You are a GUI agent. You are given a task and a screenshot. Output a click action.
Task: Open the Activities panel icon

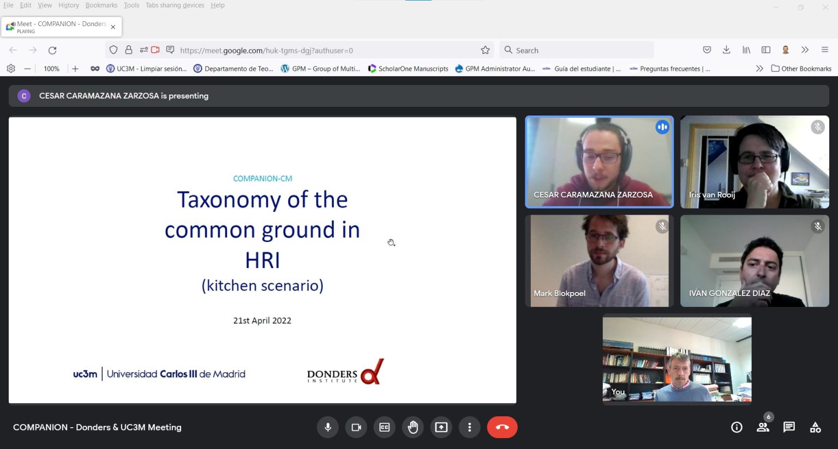click(815, 427)
